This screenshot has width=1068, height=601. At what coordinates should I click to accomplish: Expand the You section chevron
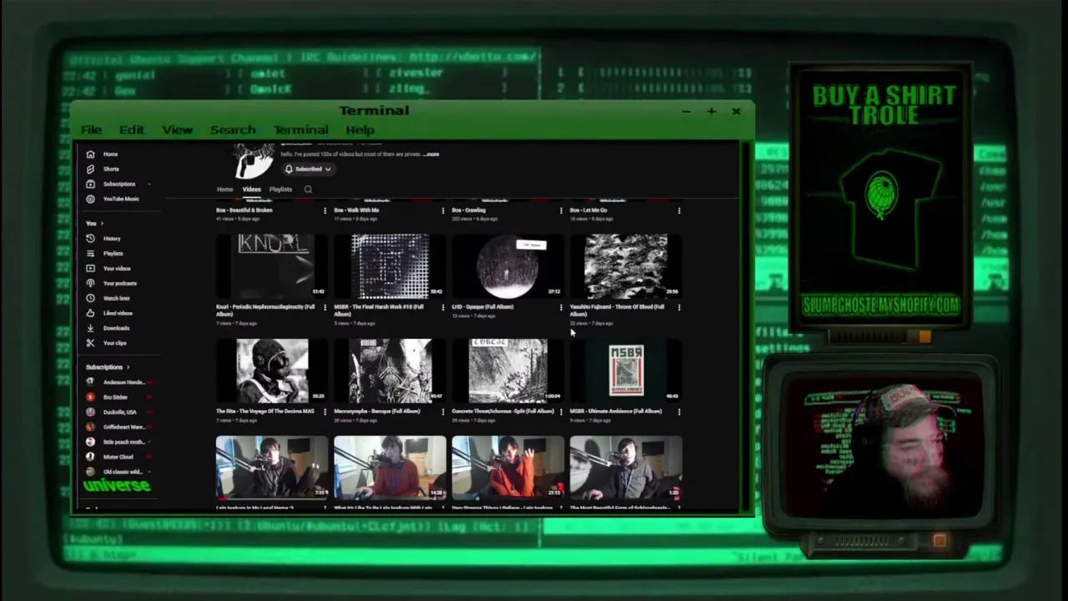(102, 224)
